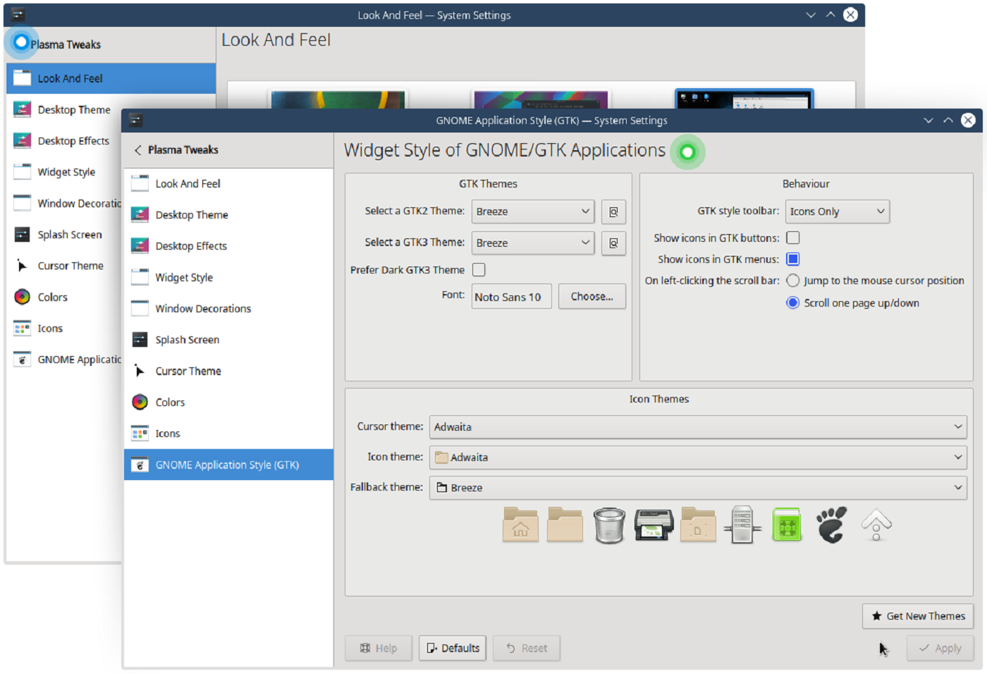The image size is (987, 674).
Task: Click the Defaults button
Action: pos(452,648)
